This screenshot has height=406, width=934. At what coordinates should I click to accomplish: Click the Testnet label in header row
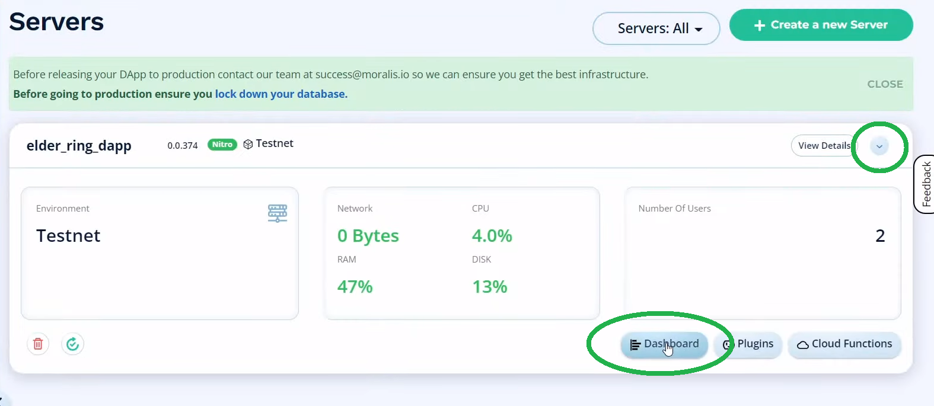pos(275,143)
